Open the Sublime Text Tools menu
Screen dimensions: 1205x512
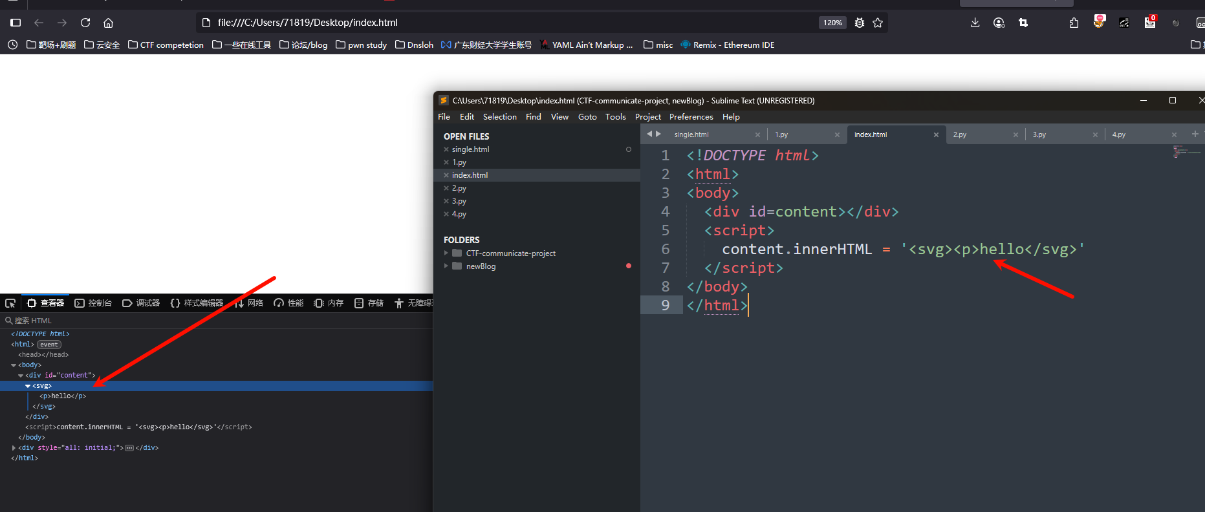click(x=616, y=117)
